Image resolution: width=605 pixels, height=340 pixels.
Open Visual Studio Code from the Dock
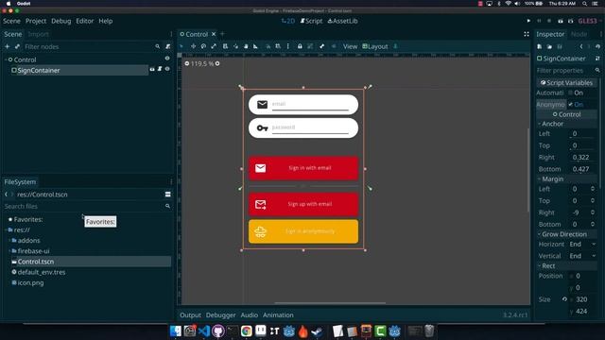coord(204,331)
